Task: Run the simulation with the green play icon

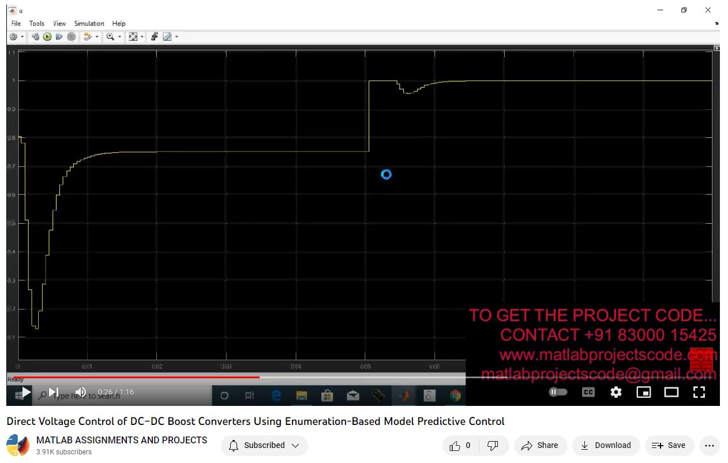Action: coord(47,37)
